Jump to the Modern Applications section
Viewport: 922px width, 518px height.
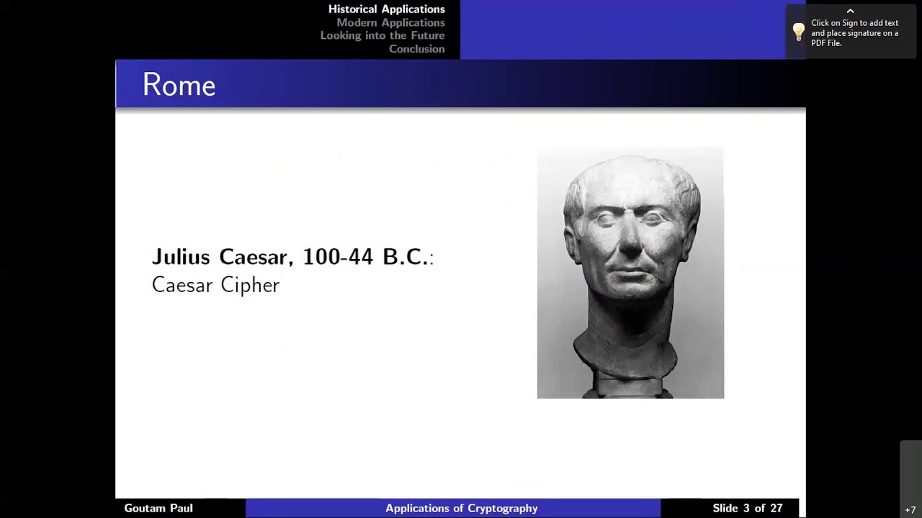coord(390,22)
